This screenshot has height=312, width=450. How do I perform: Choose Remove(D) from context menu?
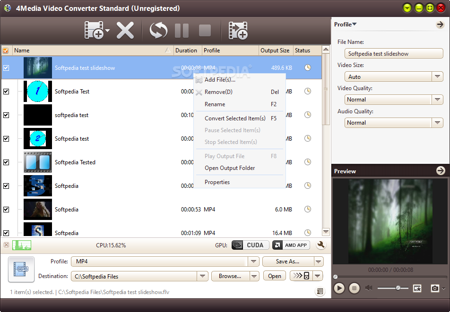[x=240, y=92]
